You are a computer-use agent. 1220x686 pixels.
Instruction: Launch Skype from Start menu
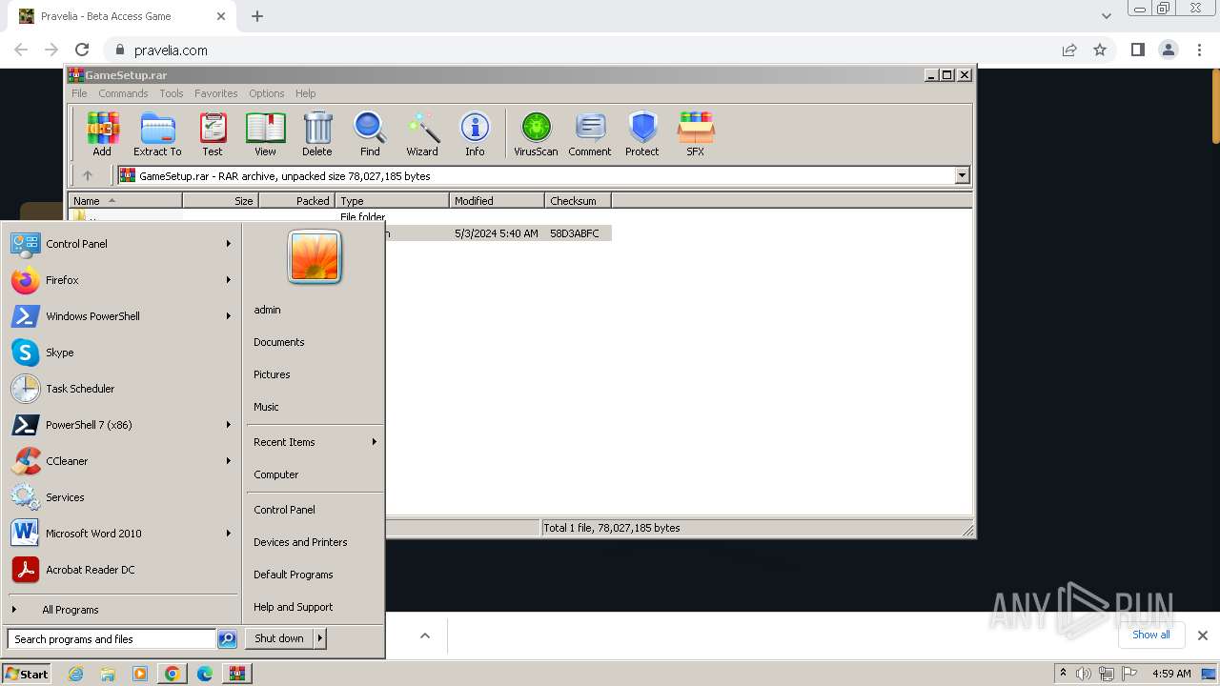[121, 353]
